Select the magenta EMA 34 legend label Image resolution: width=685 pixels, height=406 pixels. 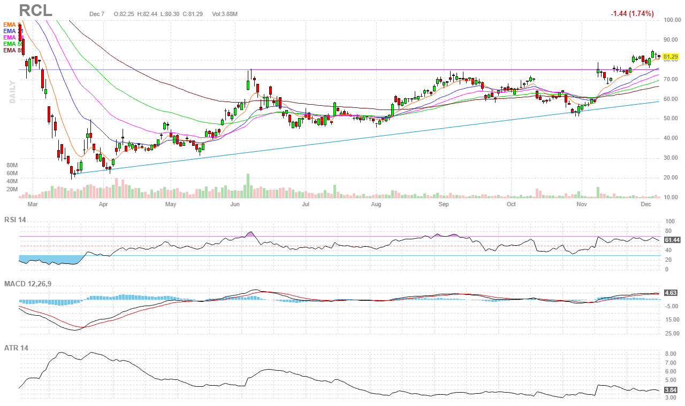[13, 37]
